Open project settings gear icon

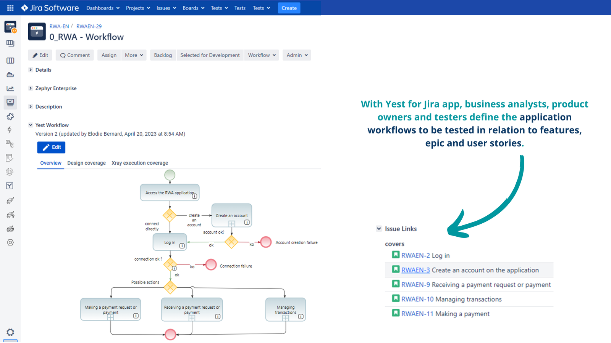coord(10,332)
